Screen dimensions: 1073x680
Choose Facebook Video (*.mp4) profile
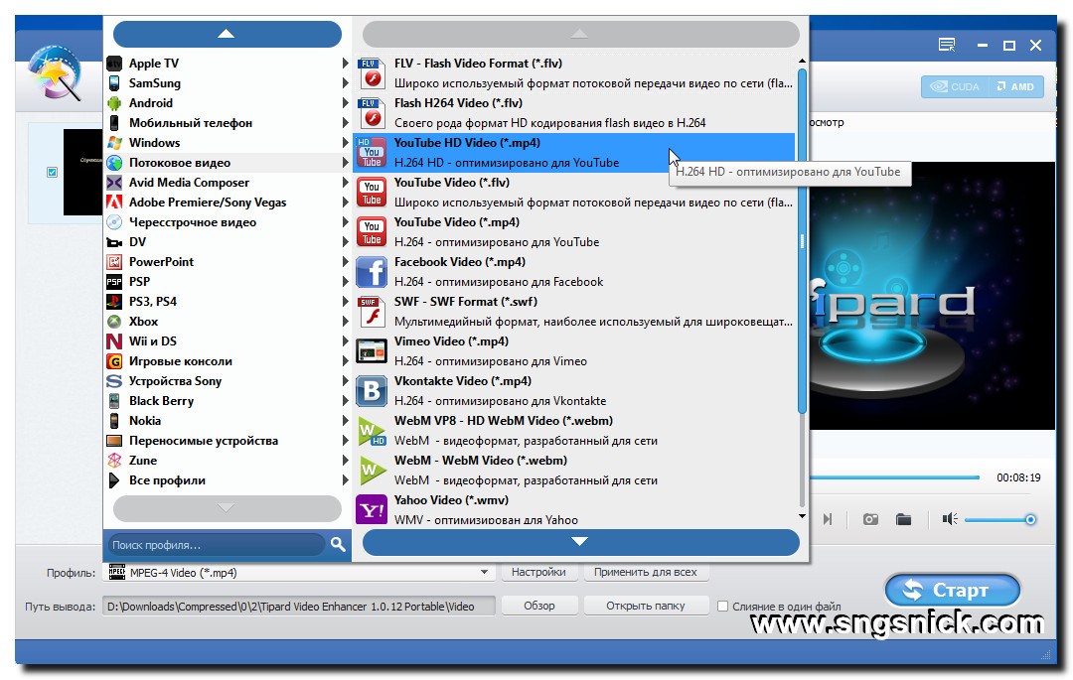(x=574, y=271)
